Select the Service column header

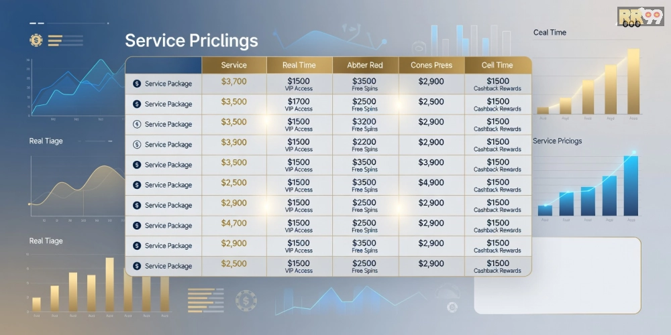tap(234, 65)
